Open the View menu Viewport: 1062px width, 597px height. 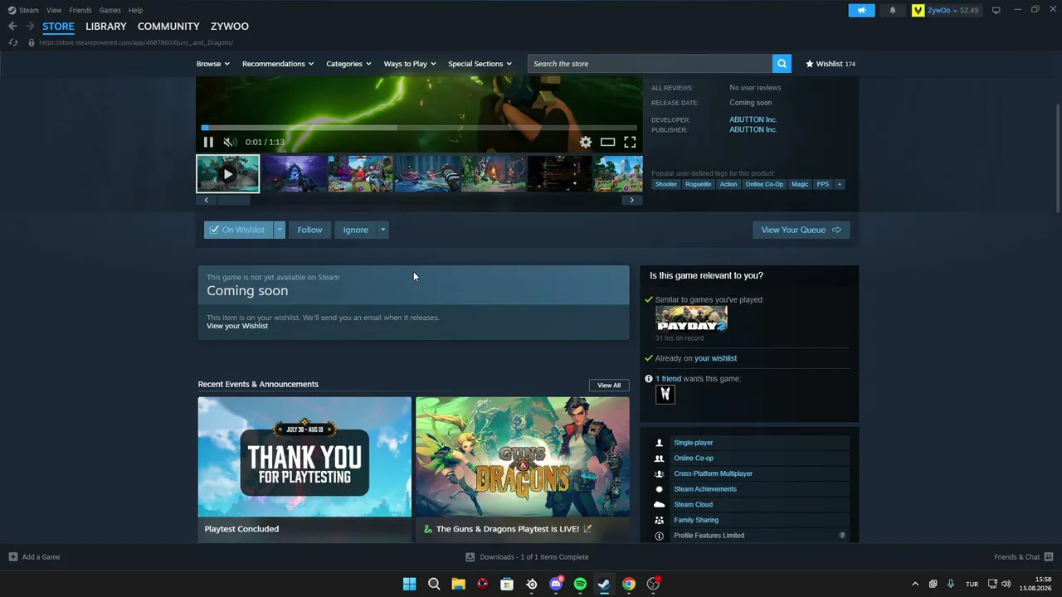pyautogui.click(x=54, y=10)
